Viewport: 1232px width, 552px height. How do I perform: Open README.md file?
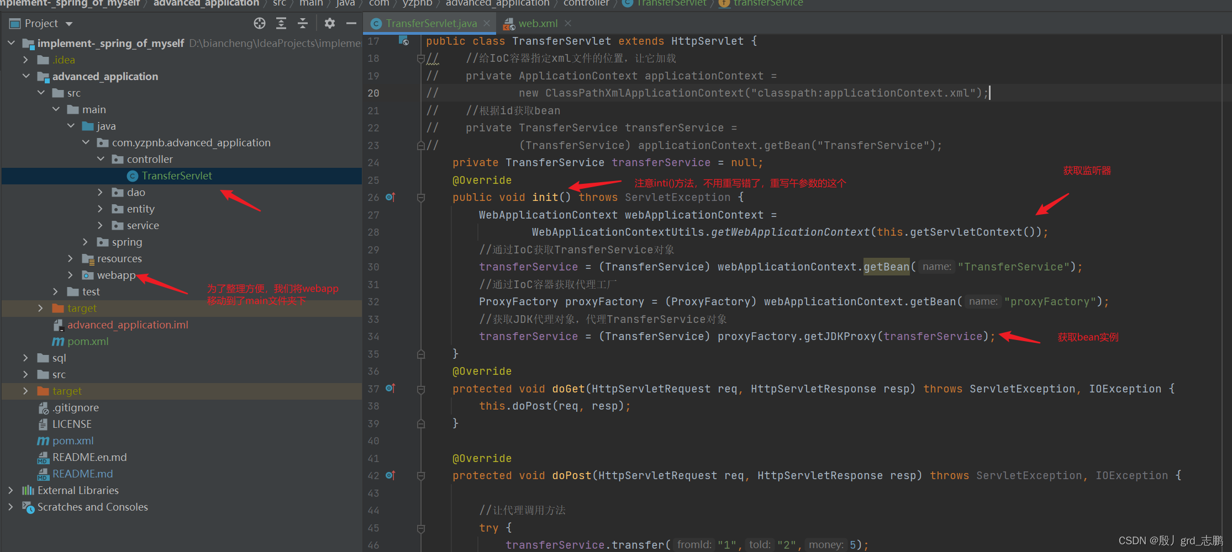coord(82,474)
